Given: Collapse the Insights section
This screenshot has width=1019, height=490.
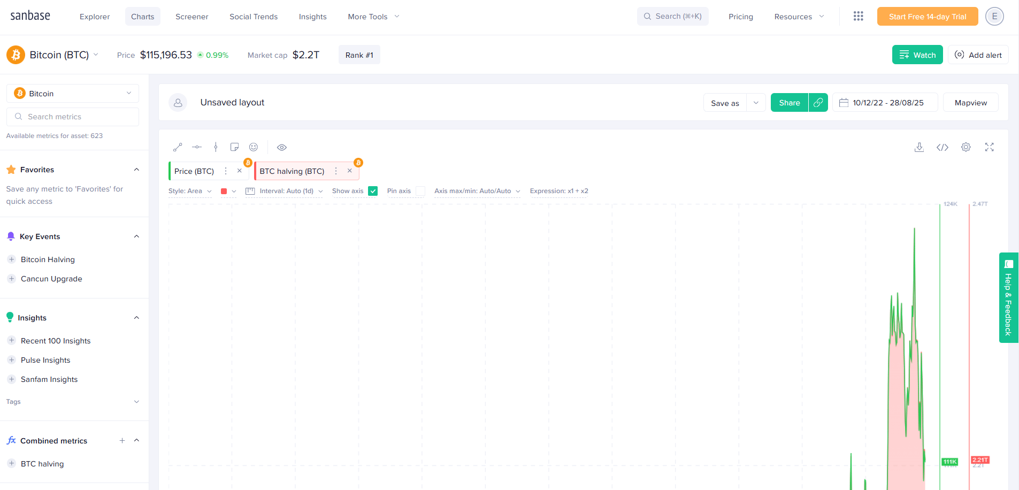Looking at the screenshot, I should click(136, 318).
